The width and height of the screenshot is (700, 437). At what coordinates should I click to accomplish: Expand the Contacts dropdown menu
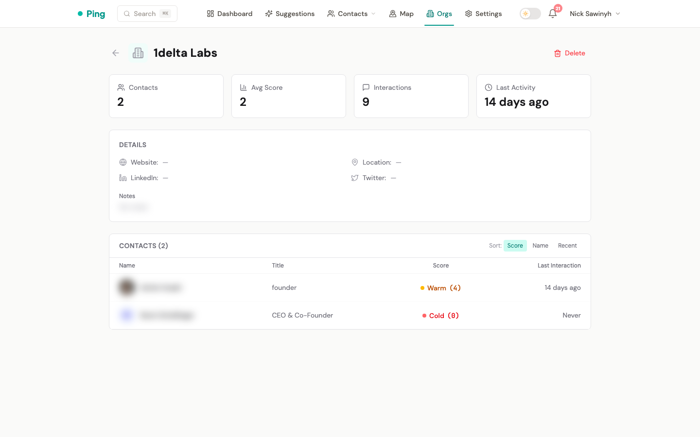pos(351,14)
